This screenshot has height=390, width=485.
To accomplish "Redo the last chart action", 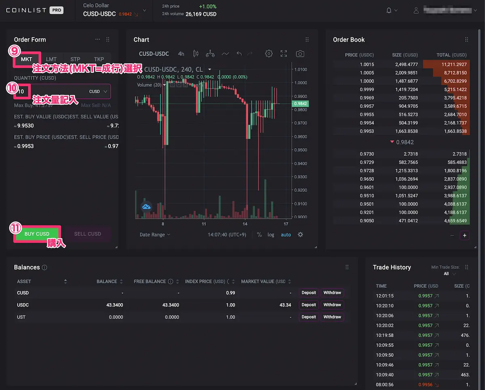I will (x=250, y=54).
